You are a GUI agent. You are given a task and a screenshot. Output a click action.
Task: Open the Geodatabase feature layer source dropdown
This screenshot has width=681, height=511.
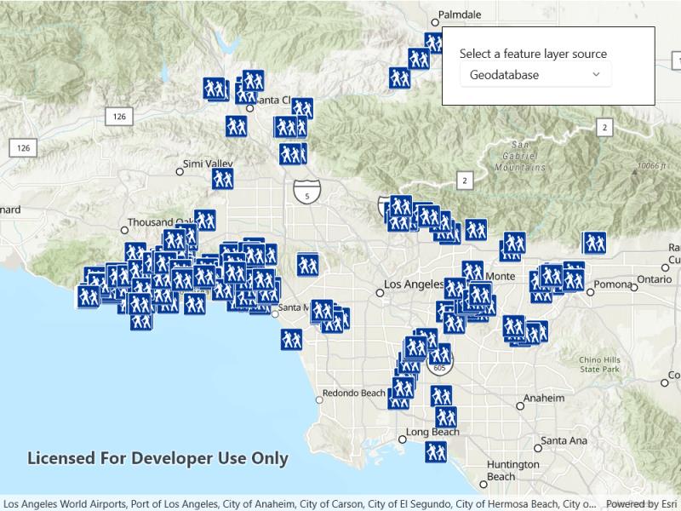(535, 75)
